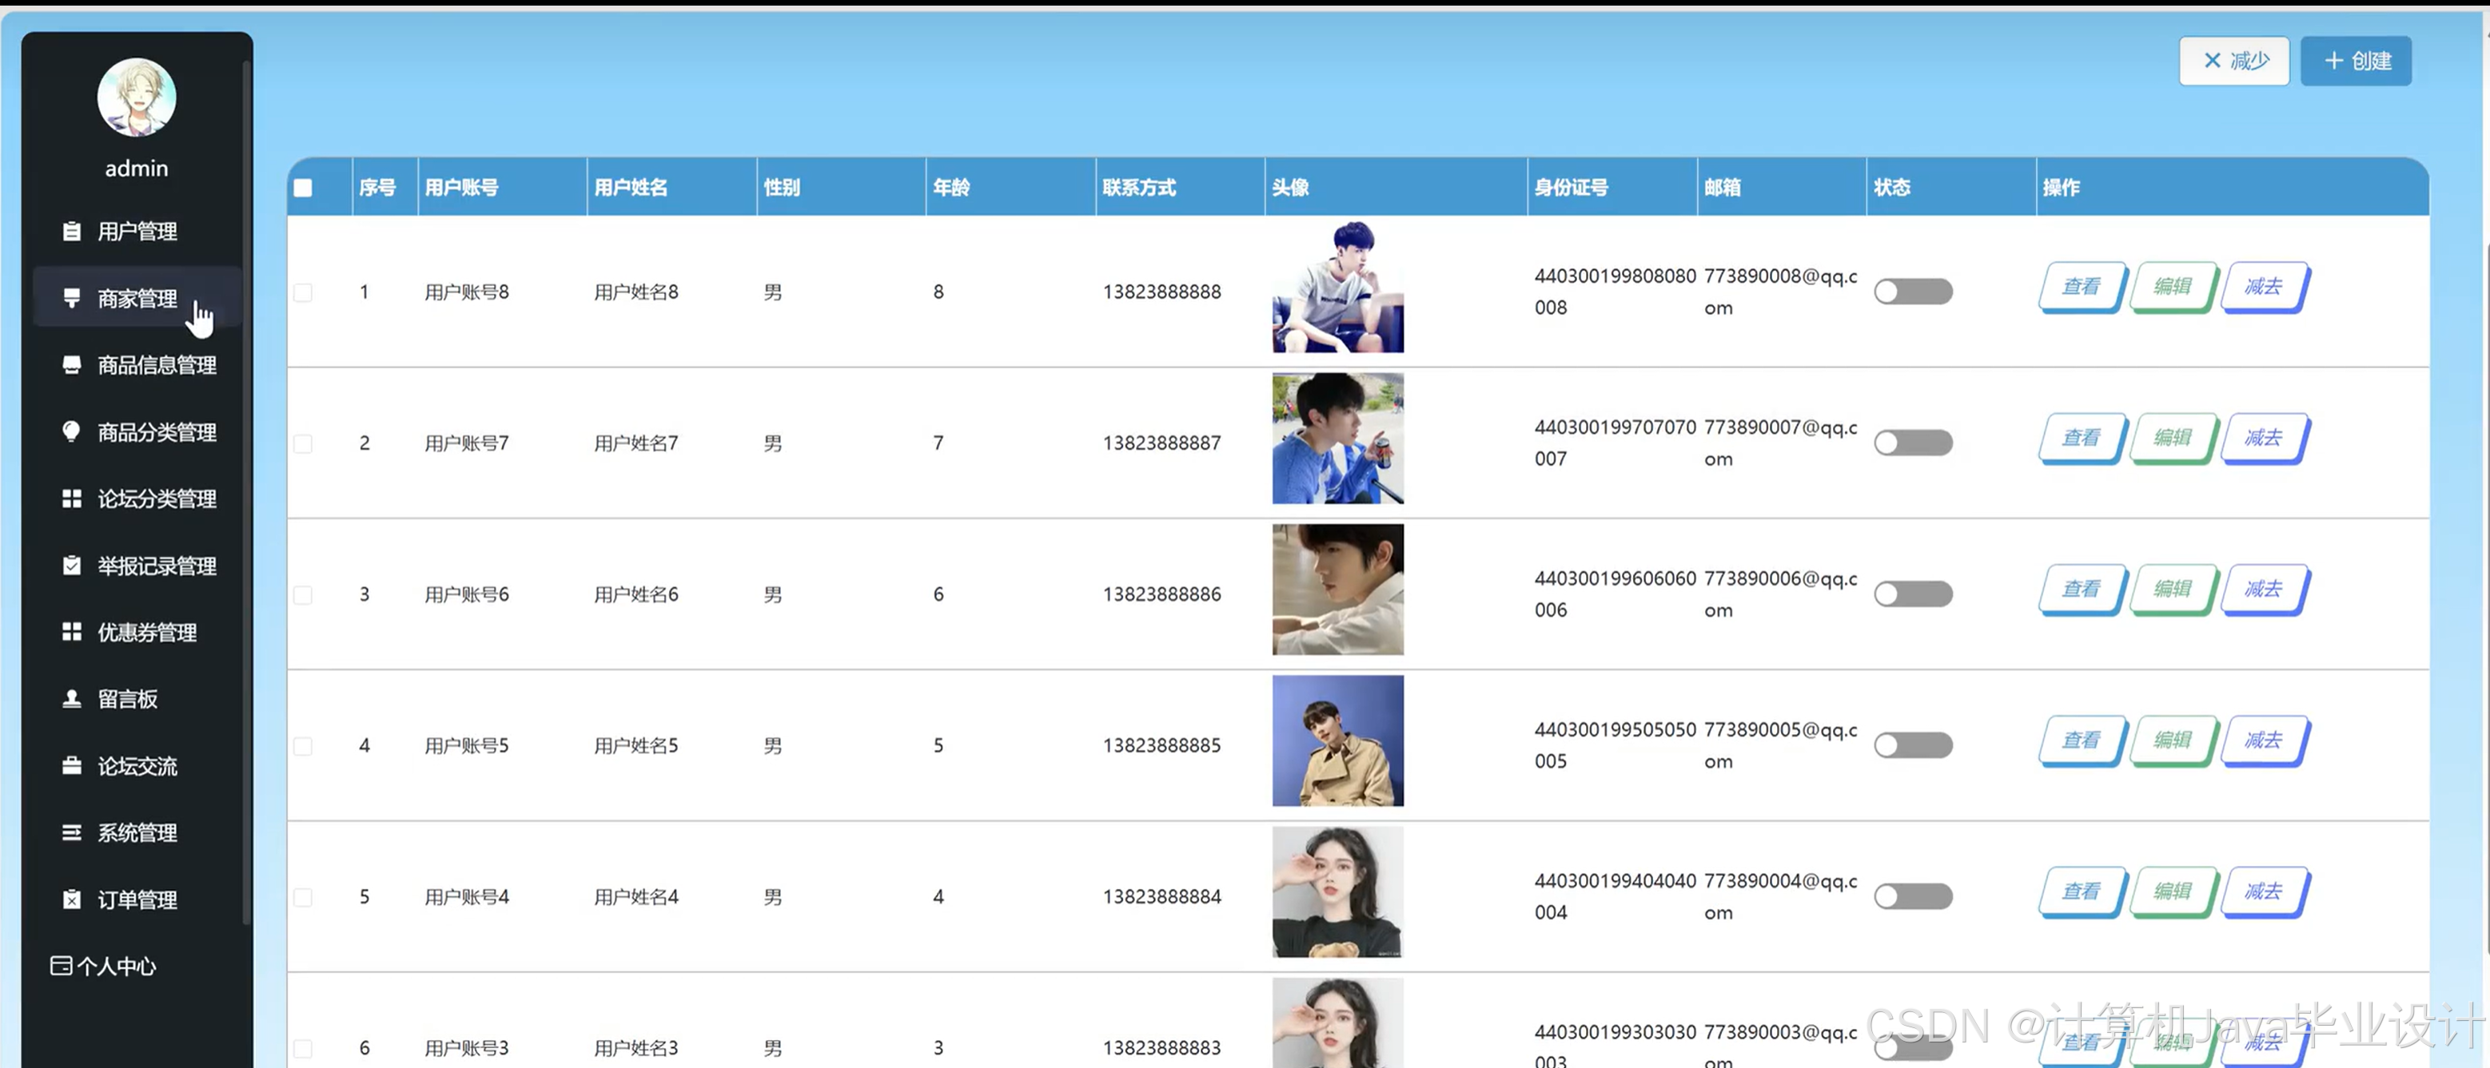
Task: Click 查看 for 用户账号5
Action: [2082, 740]
